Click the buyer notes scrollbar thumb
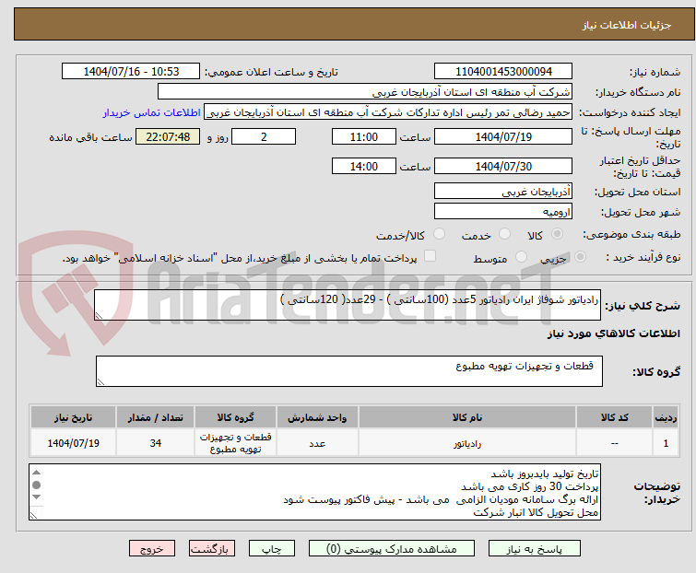Screen dimensions: 696x573 [x=36, y=485]
